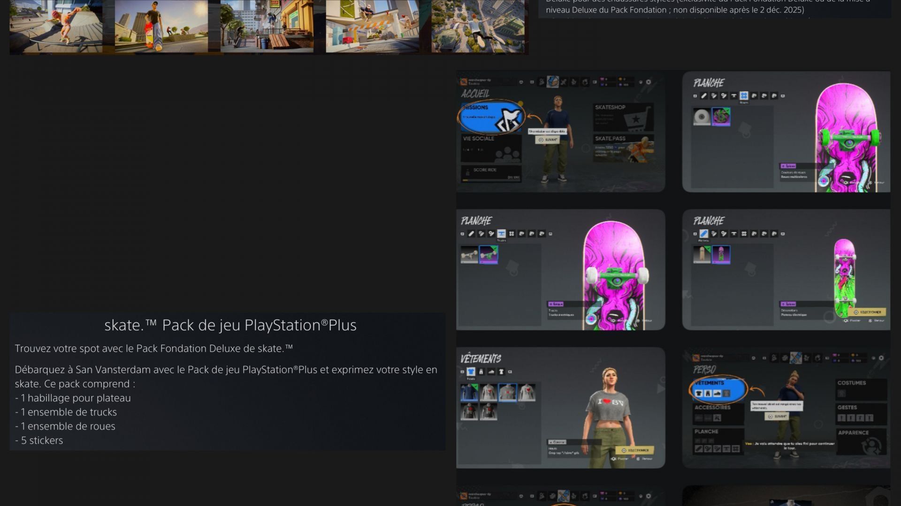Choose the navy blue t-shirt clothing thumbnail
This screenshot has height=506, width=901.
click(x=469, y=393)
